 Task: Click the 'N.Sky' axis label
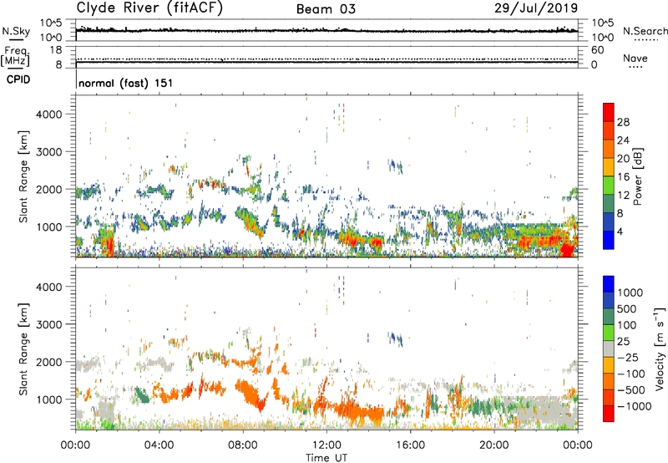(16, 31)
